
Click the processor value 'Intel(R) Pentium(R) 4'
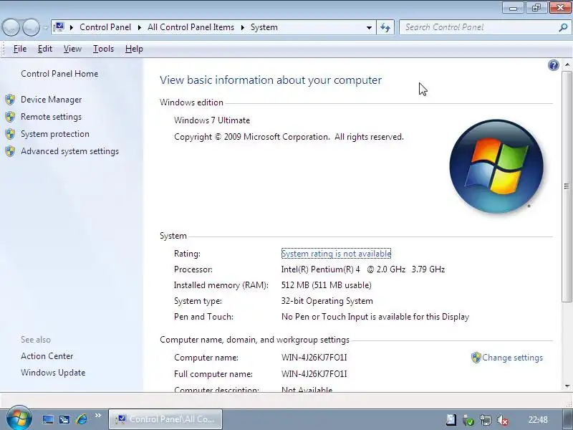click(x=320, y=269)
